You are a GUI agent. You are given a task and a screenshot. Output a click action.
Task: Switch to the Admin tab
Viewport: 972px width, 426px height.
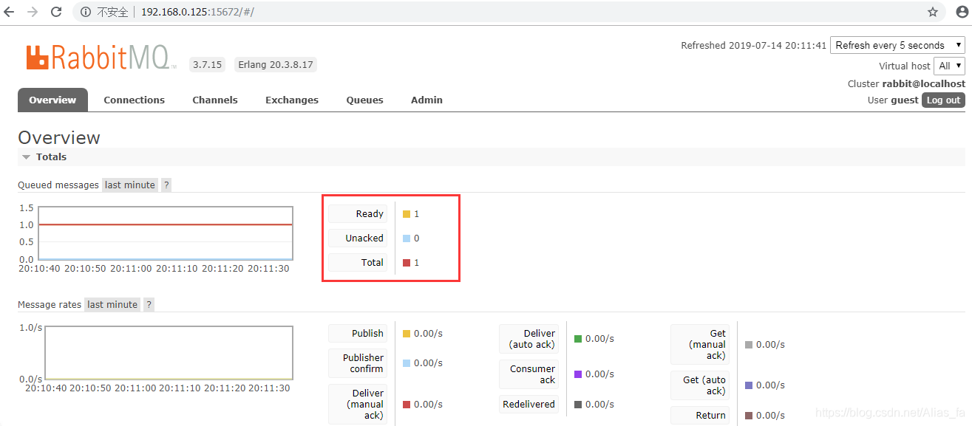(x=426, y=100)
